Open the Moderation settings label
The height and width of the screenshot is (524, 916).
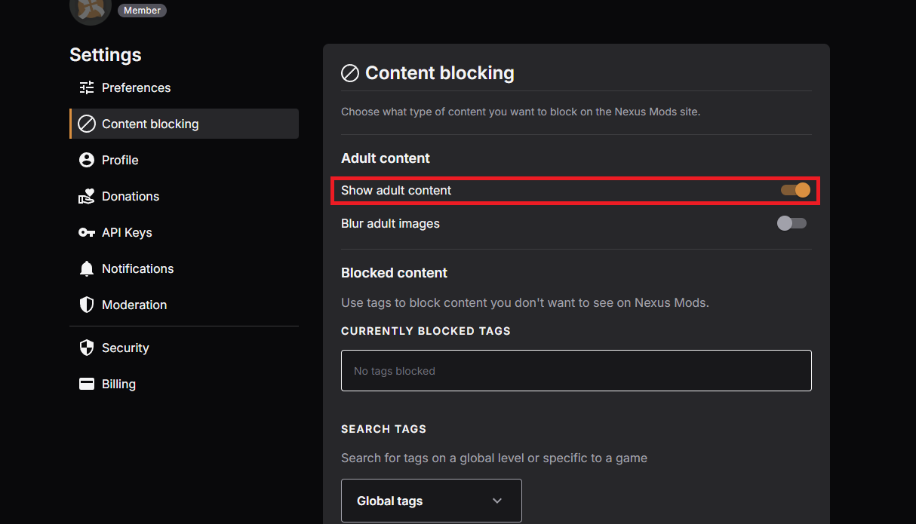pyautogui.click(x=134, y=305)
